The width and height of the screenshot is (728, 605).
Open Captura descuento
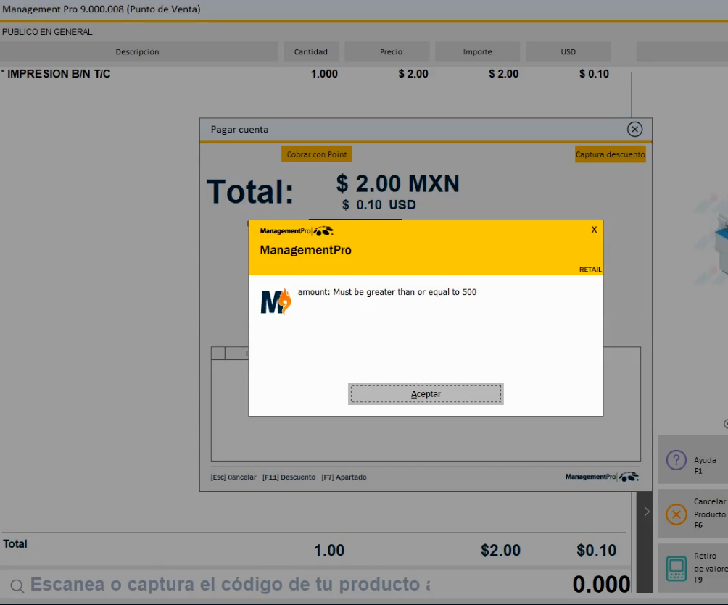[x=610, y=154]
